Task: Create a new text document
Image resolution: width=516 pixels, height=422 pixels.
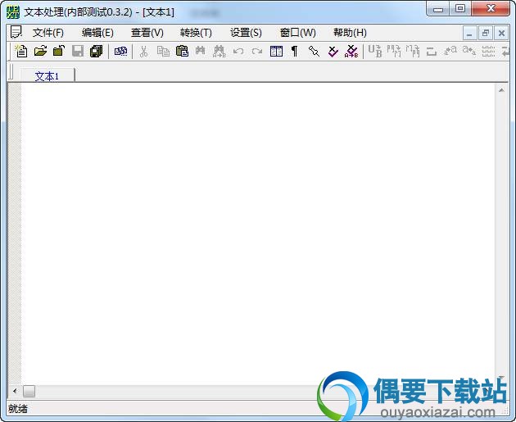Action: pyautogui.click(x=21, y=52)
